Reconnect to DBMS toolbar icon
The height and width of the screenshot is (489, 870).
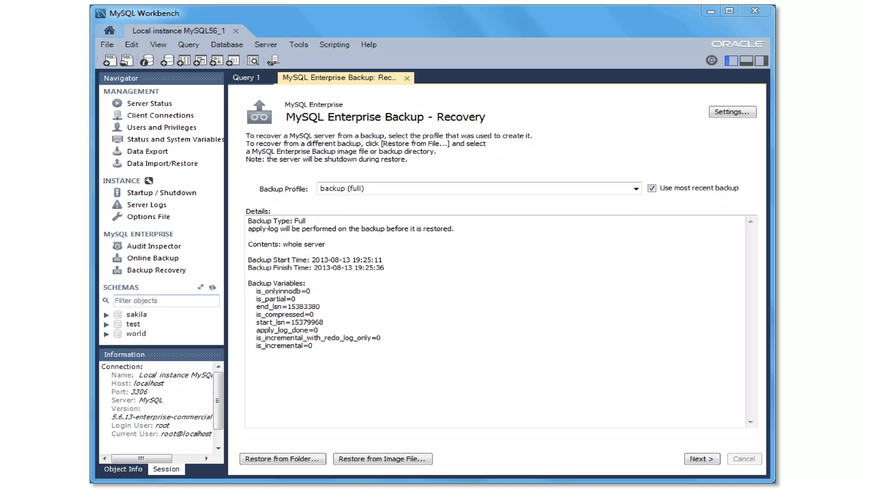[x=273, y=60]
